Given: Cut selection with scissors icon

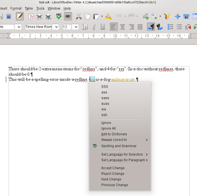Looking at the screenshot, I should [x=79, y=17].
